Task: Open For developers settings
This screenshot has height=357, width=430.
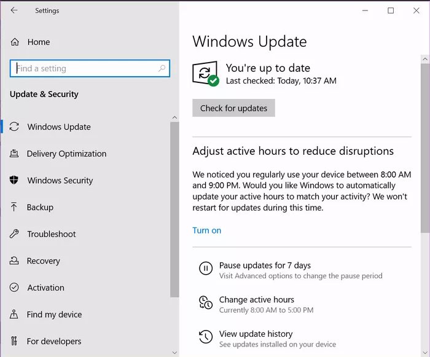Action: coord(54,341)
